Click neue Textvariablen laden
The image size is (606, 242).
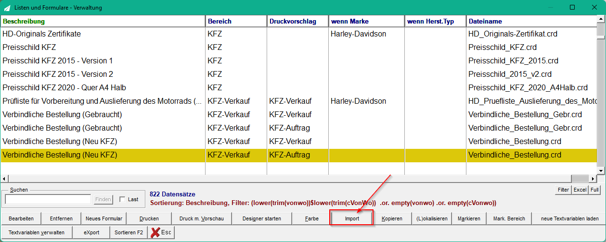[x=569, y=218]
